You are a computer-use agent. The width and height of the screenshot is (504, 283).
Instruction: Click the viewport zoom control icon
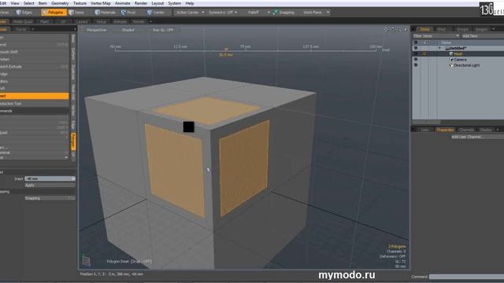pyautogui.click(x=398, y=30)
